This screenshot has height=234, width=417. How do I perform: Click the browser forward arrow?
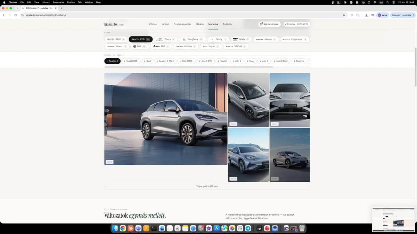(x=9, y=15)
